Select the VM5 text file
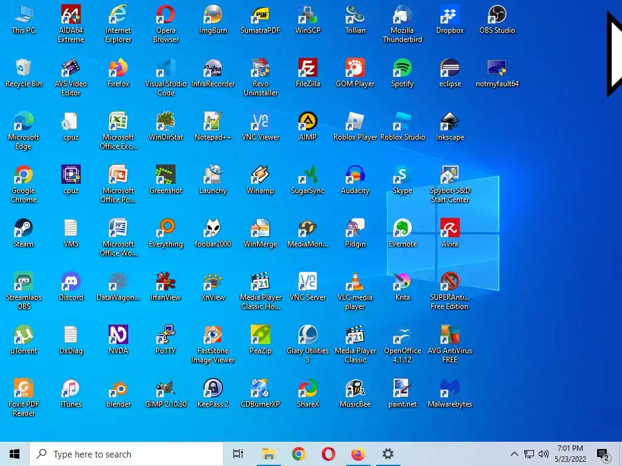This screenshot has width=622, height=466. click(70, 234)
